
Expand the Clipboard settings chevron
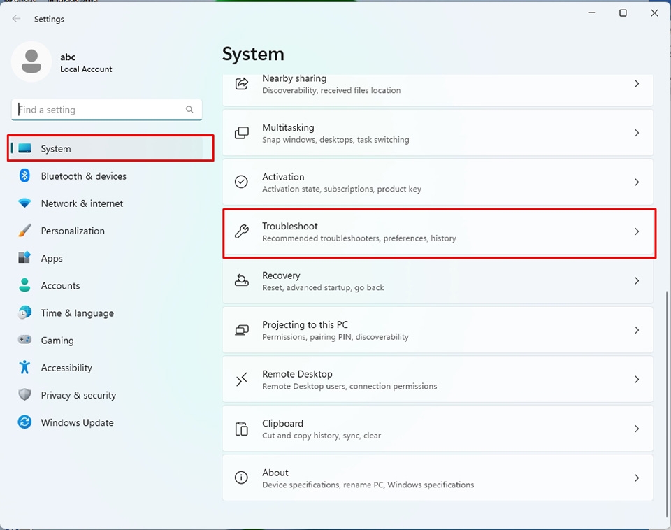(x=637, y=429)
